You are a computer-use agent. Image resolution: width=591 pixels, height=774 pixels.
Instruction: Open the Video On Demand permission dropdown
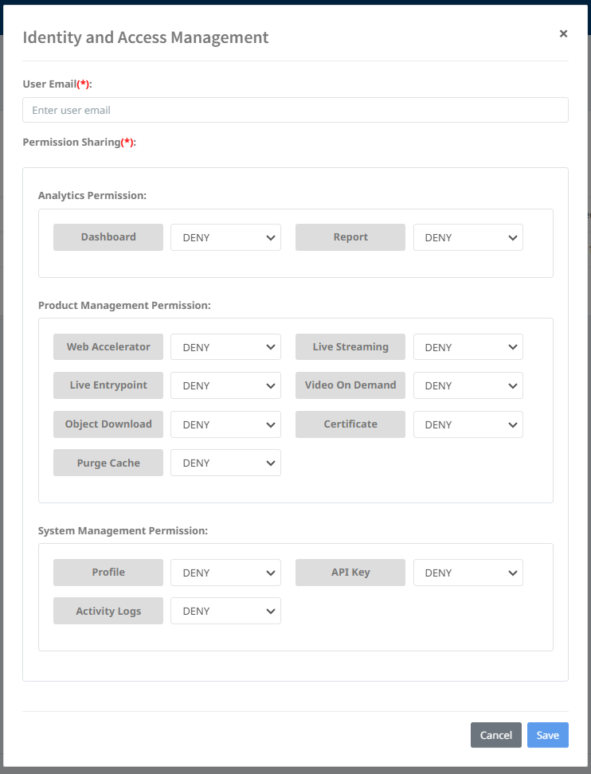click(468, 385)
